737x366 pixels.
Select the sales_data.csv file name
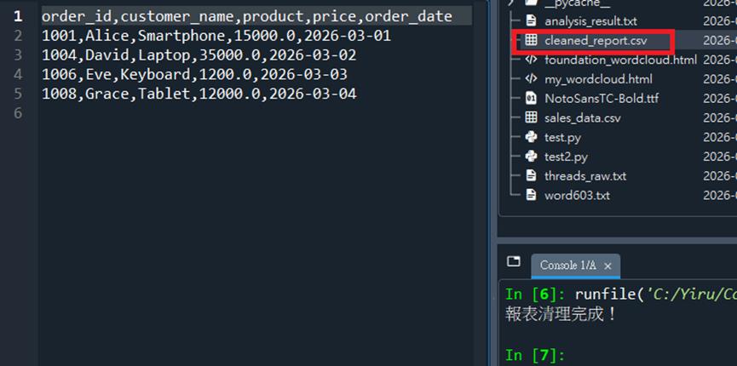[x=583, y=118]
